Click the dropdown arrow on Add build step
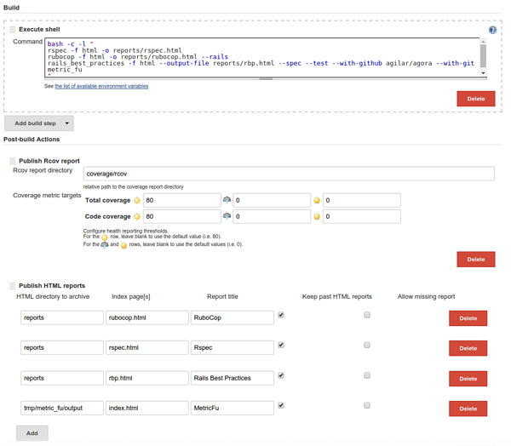The image size is (511, 446). 67,123
